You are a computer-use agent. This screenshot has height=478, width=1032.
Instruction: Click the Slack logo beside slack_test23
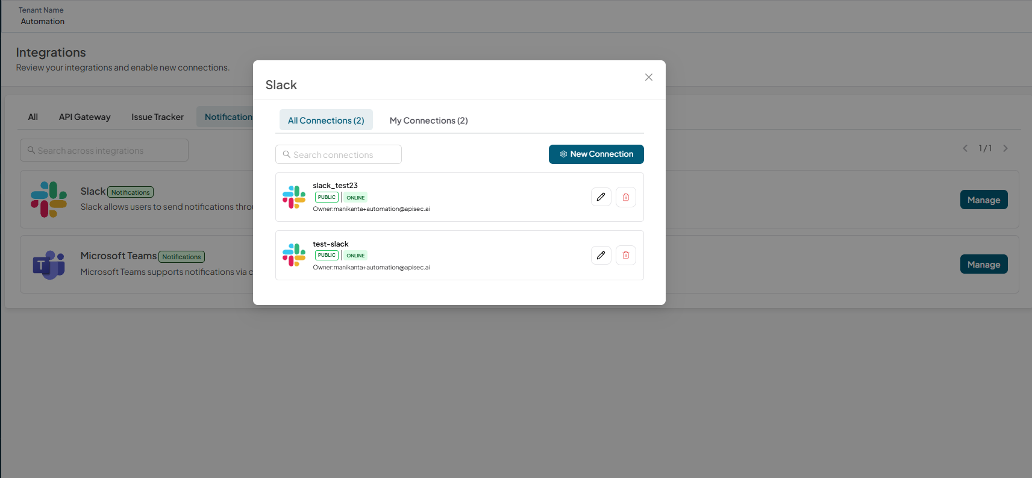tap(294, 197)
